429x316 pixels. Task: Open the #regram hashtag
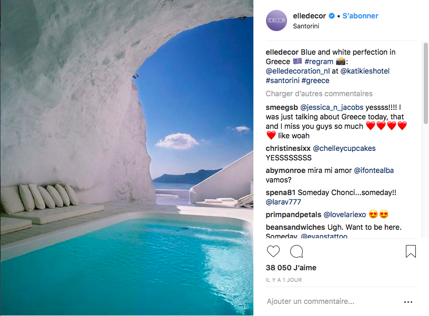click(319, 62)
